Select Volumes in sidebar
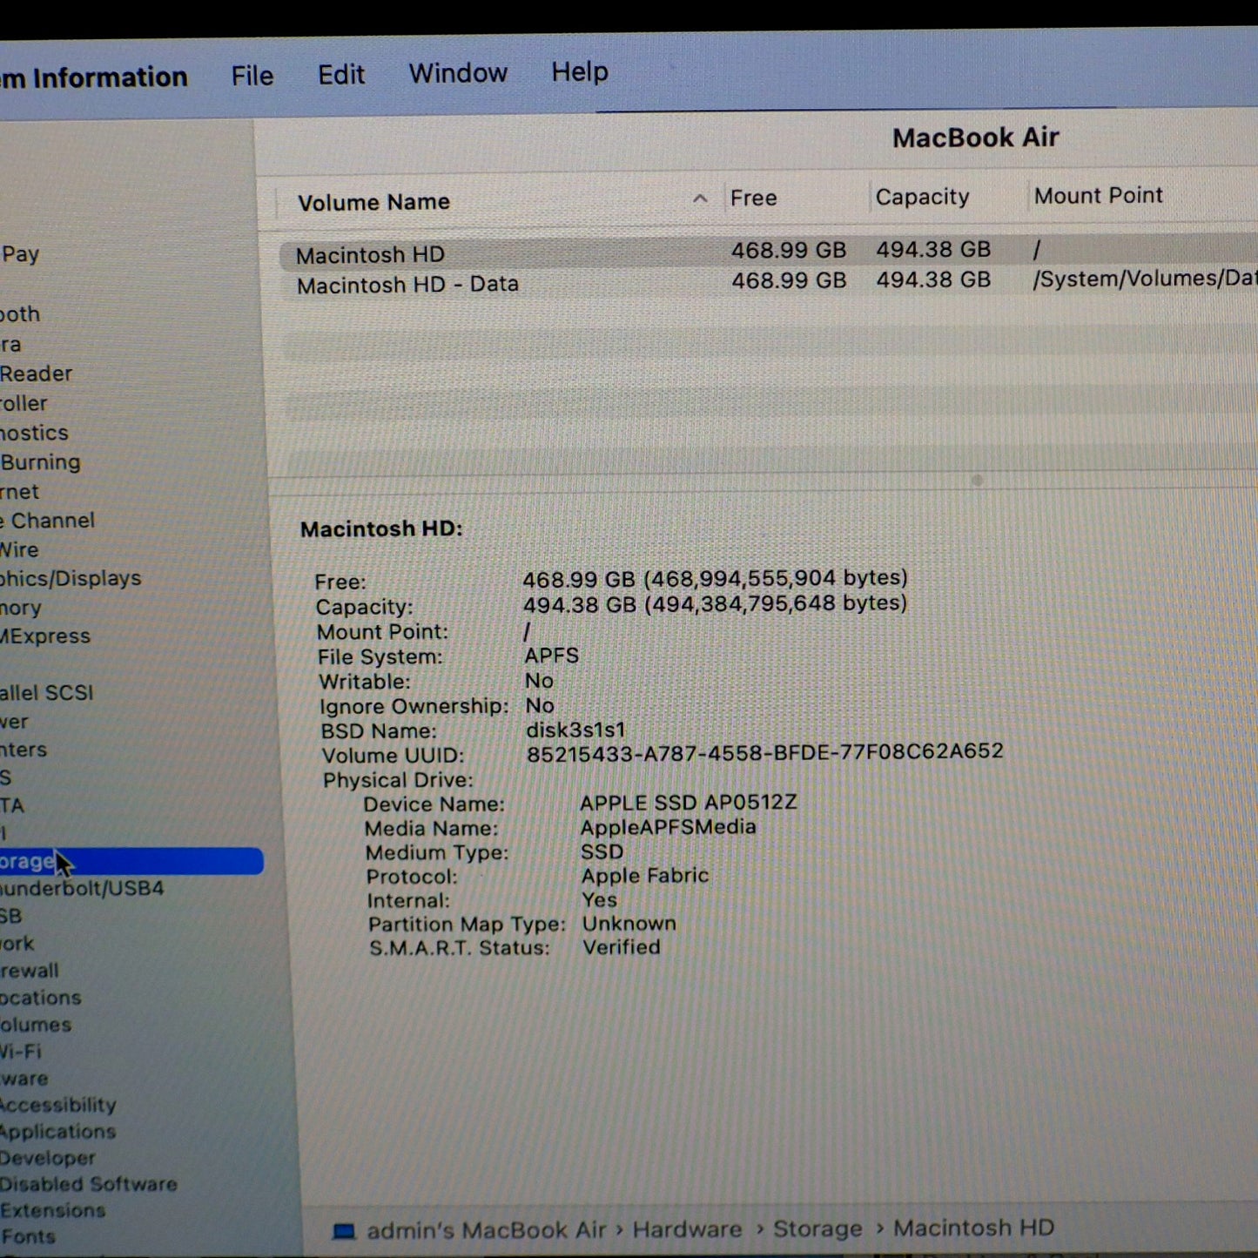The image size is (1258, 1258). 36,1025
